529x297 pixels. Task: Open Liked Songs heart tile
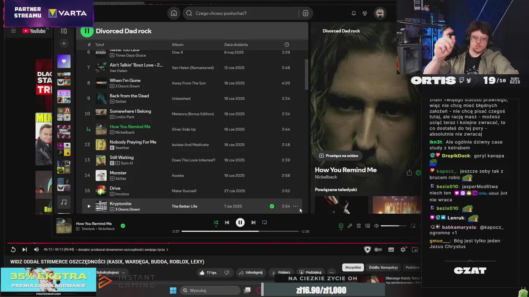(x=64, y=61)
